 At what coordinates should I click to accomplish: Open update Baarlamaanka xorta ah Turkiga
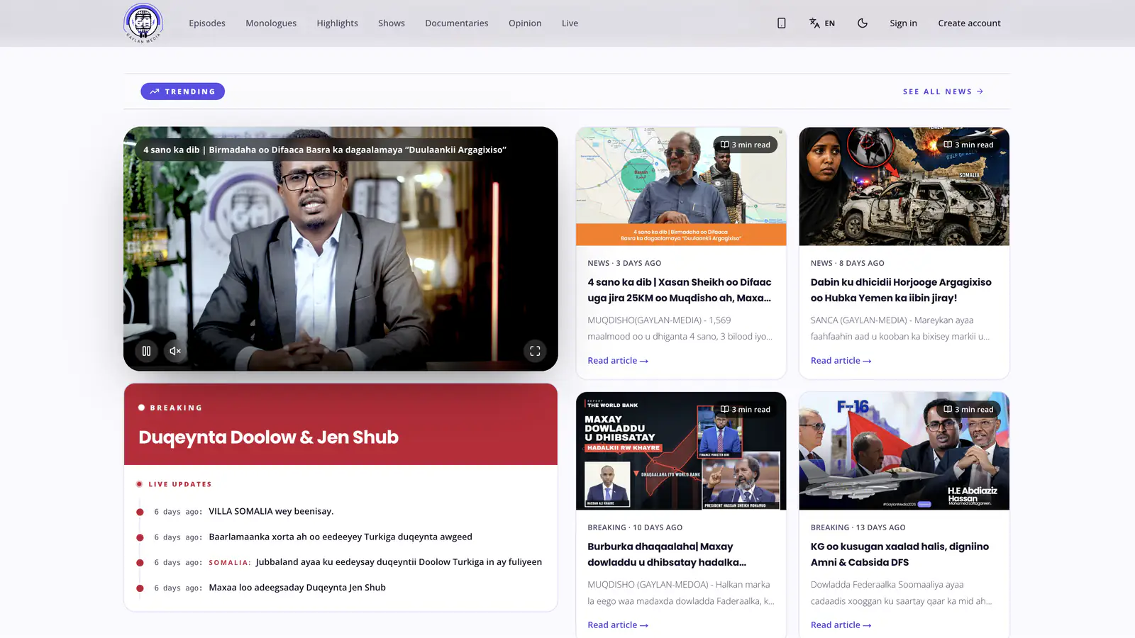coord(340,537)
